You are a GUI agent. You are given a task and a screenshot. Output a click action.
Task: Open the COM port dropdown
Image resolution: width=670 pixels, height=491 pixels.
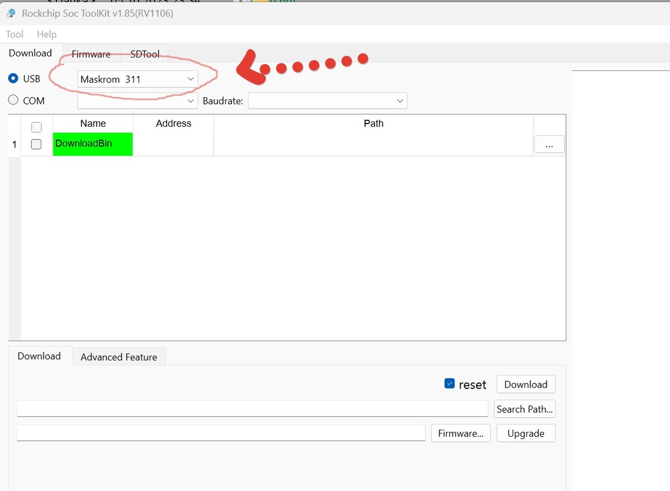pyautogui.click(x=137, y=101)
